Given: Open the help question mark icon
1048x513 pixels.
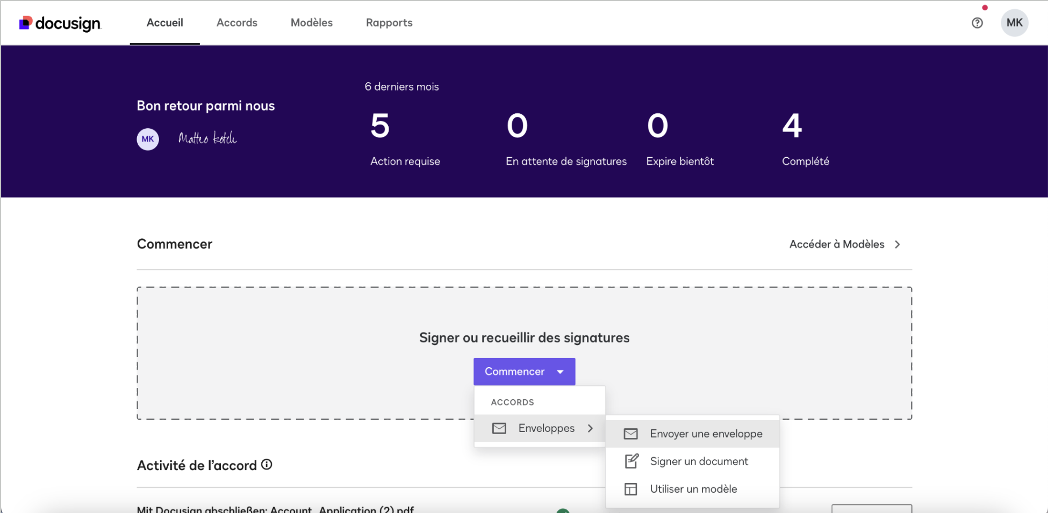Looking at the screenshot, I should click(x=977, y=23).
